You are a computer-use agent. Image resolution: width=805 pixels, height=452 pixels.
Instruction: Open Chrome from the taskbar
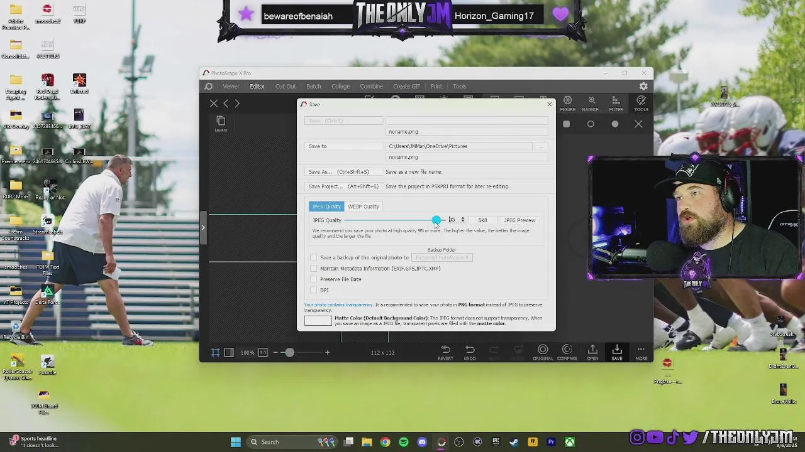coord(386,442)
